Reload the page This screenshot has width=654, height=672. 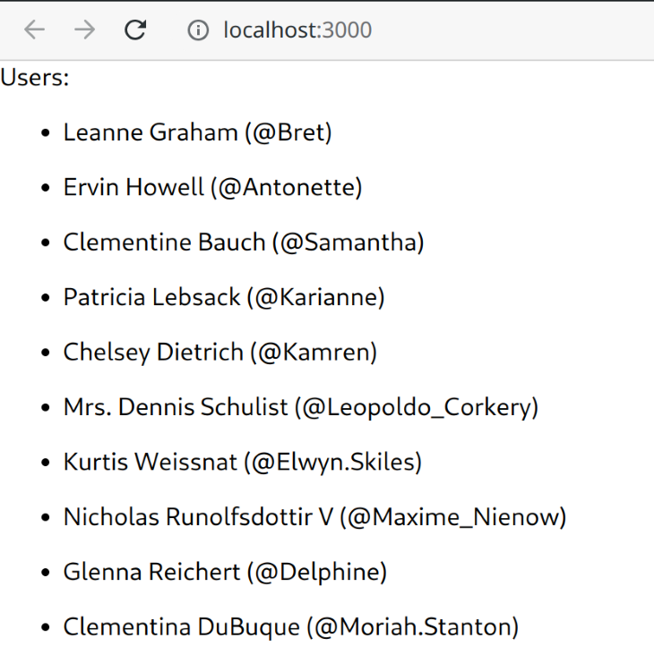[x=135, y=30]
